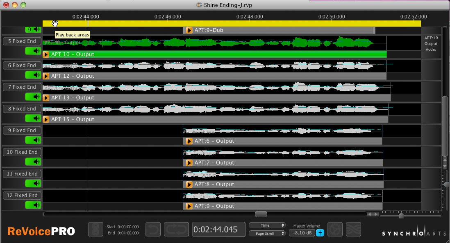Image resolution: width=450 pixels, height=243 pixels.
Task: Toggle speaker mute on track 8
Action: click(x=34, y=118)
